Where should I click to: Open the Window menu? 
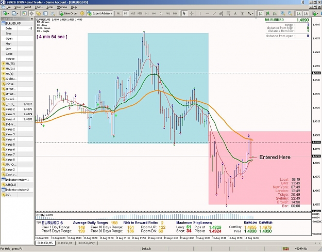pyautogui.click(x=62, y=7)
